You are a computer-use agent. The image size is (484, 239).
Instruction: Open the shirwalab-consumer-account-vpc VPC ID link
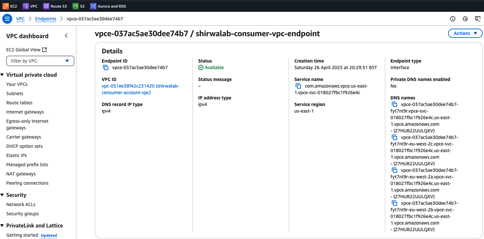click(141, 89)
